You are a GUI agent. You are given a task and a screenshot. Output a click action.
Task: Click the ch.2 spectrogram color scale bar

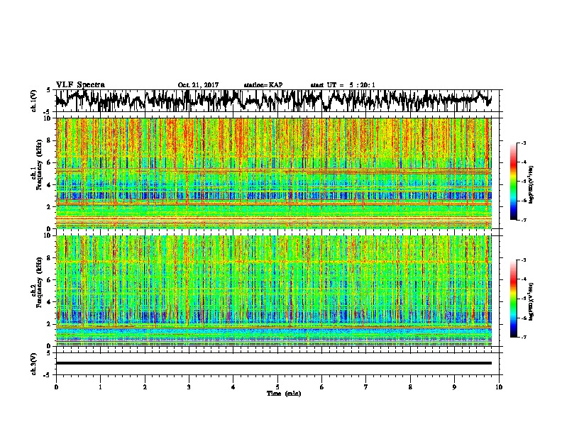513,299
